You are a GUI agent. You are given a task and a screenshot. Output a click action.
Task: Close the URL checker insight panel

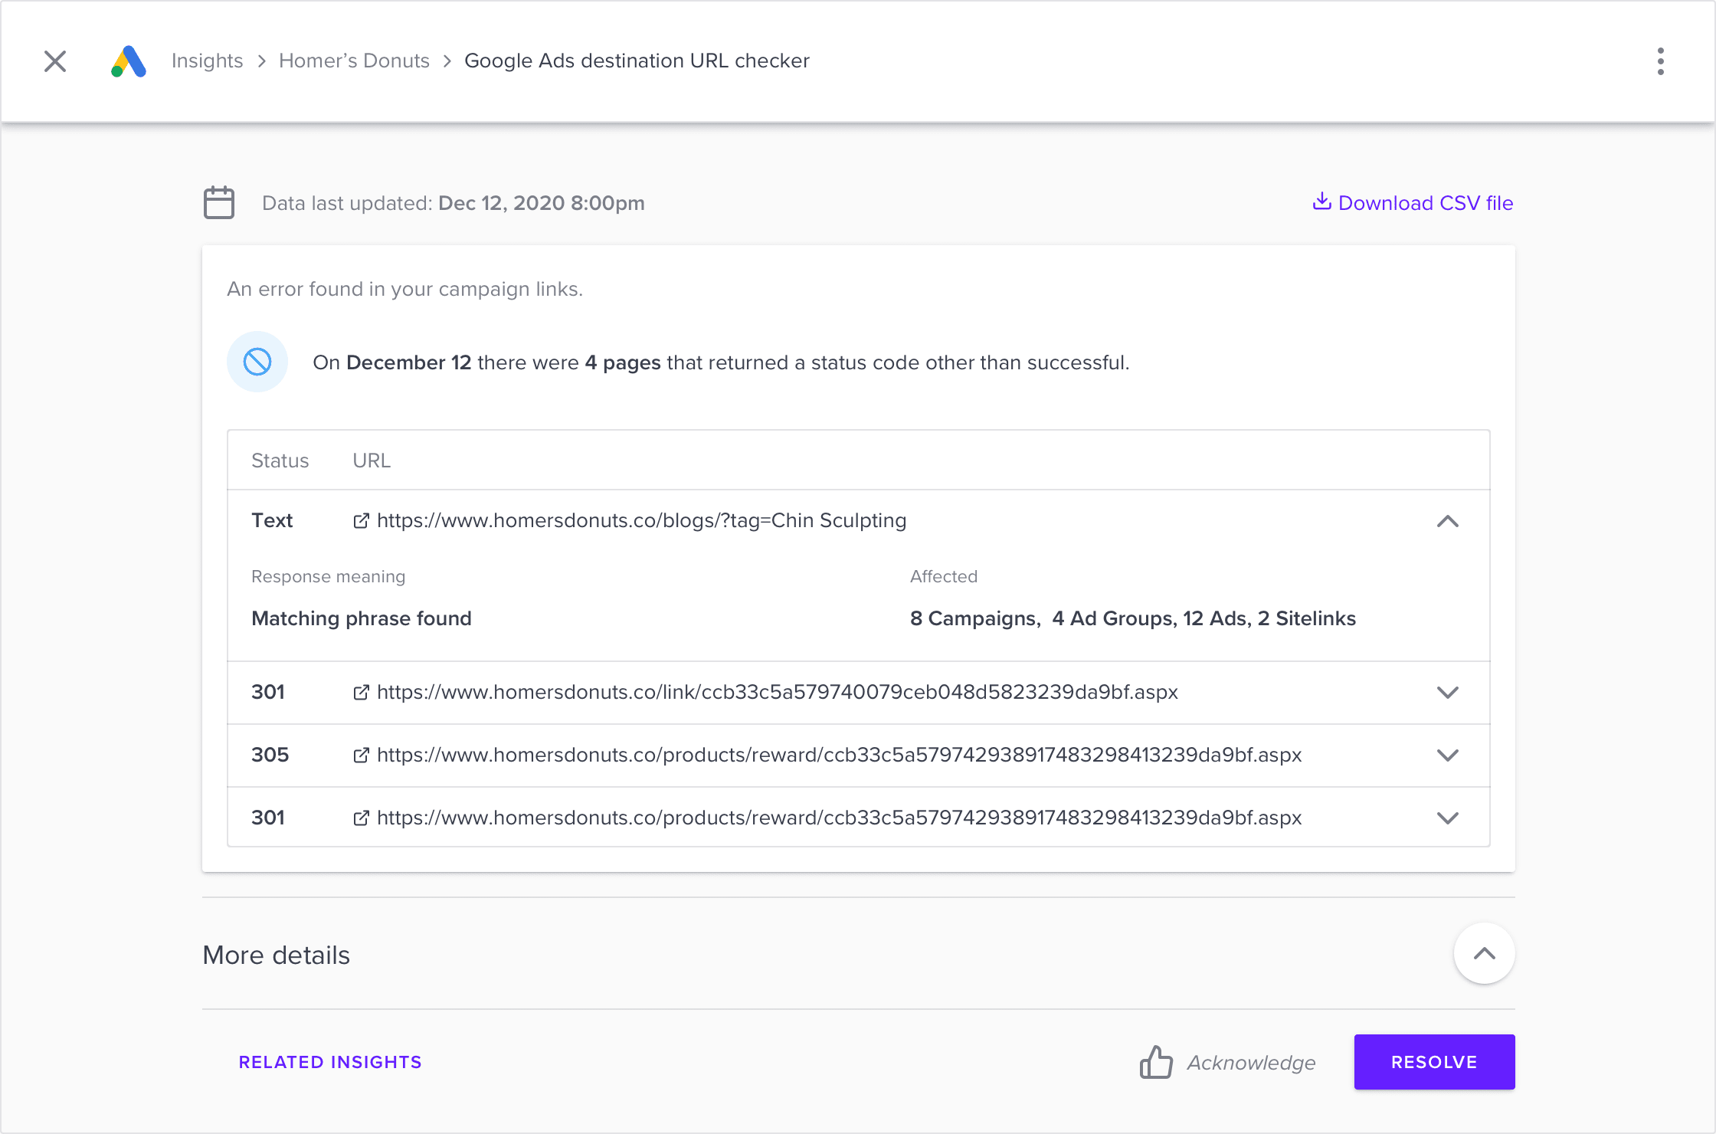[x=55, y=61]
